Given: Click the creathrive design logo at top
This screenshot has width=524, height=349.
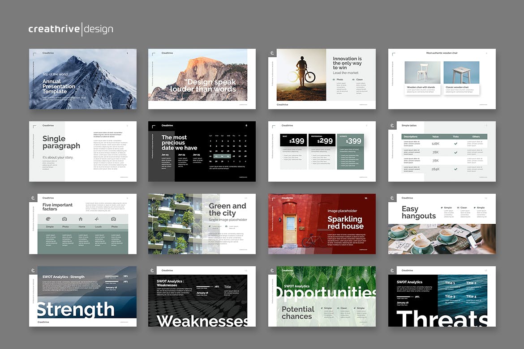Looking at the screenshot, I should (71, 29).
